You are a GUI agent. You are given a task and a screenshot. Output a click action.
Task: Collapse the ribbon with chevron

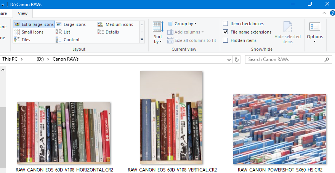[324, 13]
